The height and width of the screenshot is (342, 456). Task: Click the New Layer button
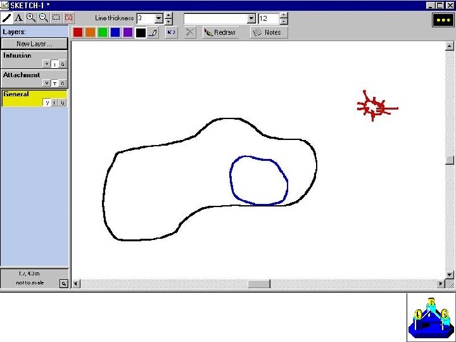tap(34, 44)
